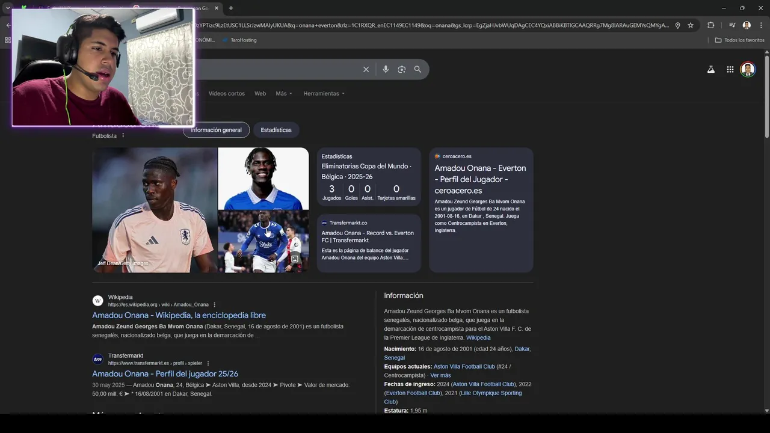This screenshot has width=770, height=433.
Task: Click the Wikipedia link in Información paragraph
Action: [x=478, y=337]
